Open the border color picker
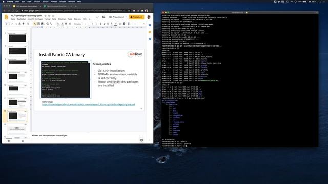 (x=62, y=24)
